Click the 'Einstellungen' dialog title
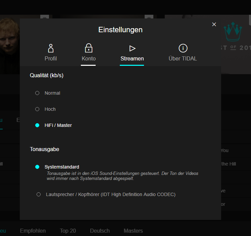Viewport: 251px width, 236px height. click(120, 30)
